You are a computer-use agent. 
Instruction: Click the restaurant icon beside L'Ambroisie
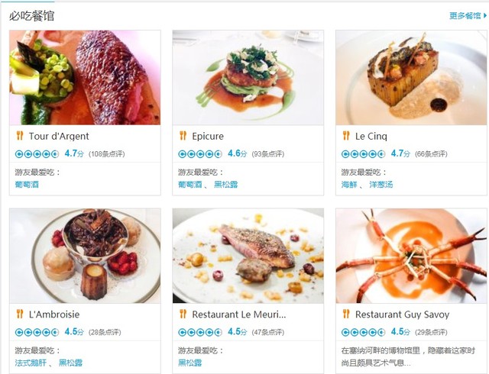click(20, 314)
